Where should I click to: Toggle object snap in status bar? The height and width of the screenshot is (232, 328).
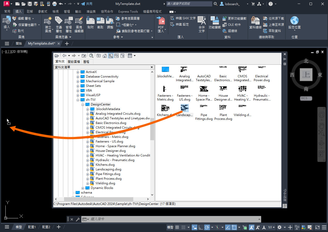click(234, 227)
